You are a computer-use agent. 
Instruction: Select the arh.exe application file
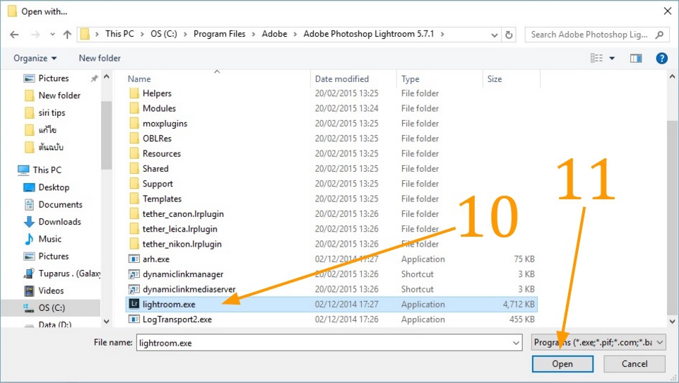(x=156, y=259)
